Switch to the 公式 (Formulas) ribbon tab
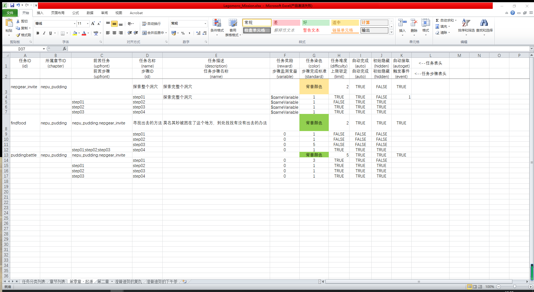Image resolution: width=534 pixels, height=292 pixels. 76,13
